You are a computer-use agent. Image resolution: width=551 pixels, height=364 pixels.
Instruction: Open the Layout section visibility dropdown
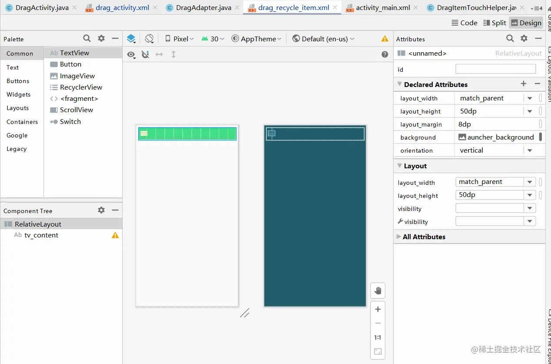click(530, 208)
